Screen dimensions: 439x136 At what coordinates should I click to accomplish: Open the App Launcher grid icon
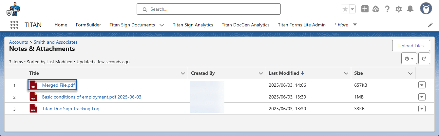[x=14, y=25]
